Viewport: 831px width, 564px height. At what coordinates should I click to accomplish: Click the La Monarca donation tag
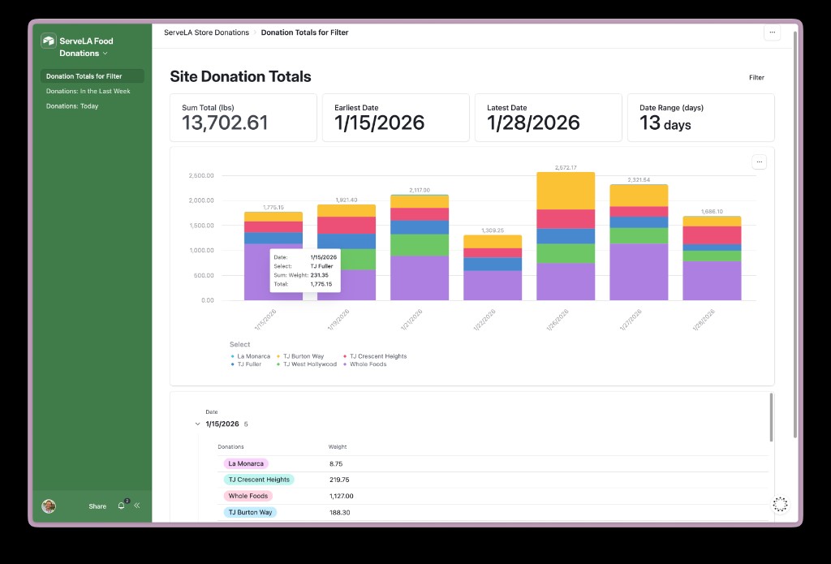point(246,464)
